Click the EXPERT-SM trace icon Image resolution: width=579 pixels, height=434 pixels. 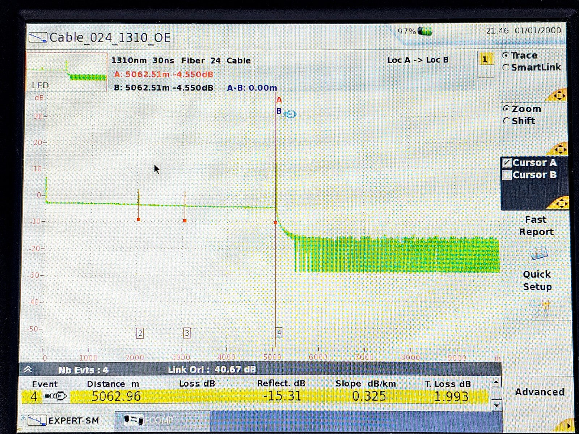[37, 420]
